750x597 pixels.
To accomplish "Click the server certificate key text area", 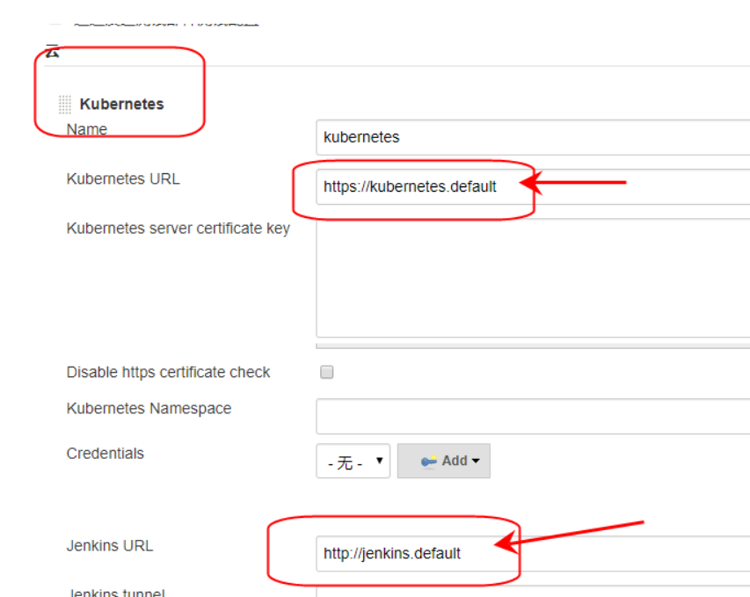I will [533, 279].
